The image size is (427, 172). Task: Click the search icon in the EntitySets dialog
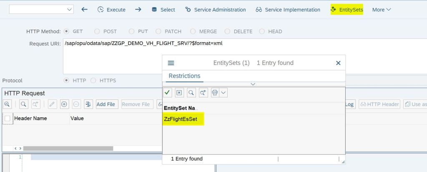point(191,93)
